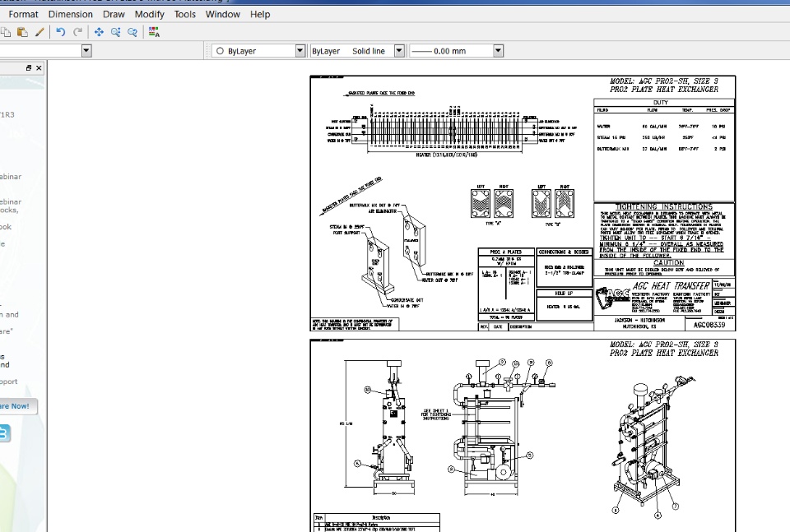Click the Paste clipboard icon
Screen dimensions: 790x532
(22, 32)
